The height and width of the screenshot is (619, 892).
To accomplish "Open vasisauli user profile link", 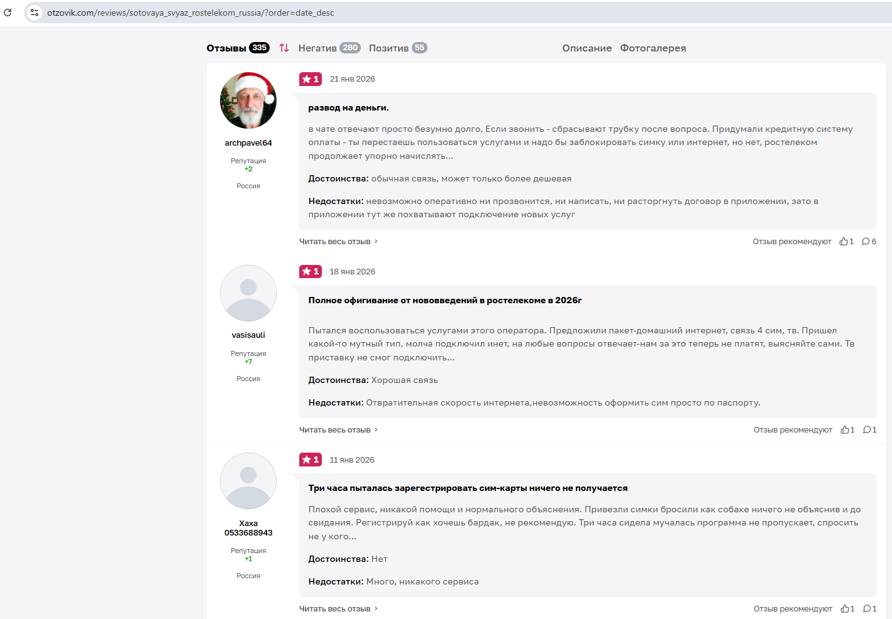I will tap(248, 335).
